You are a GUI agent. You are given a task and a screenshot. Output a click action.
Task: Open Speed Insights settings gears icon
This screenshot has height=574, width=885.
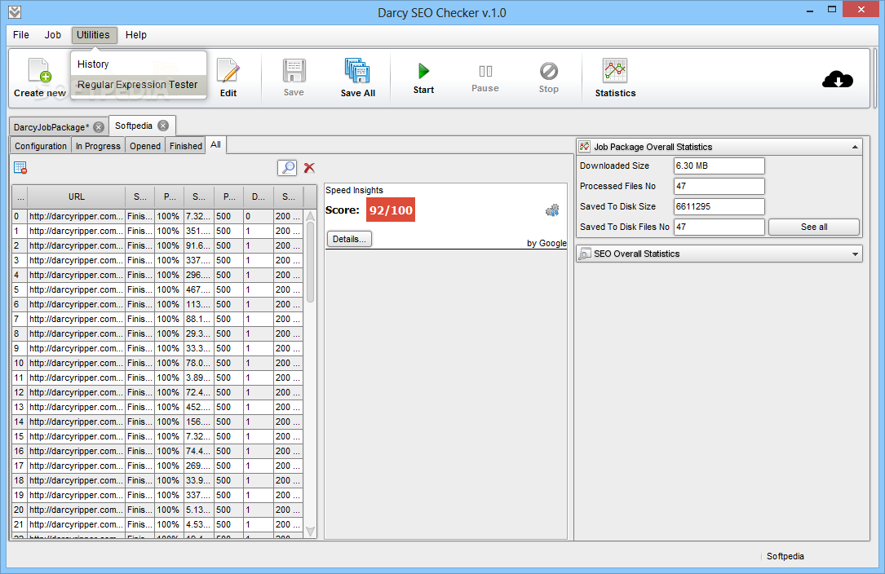tap(552, 210)
